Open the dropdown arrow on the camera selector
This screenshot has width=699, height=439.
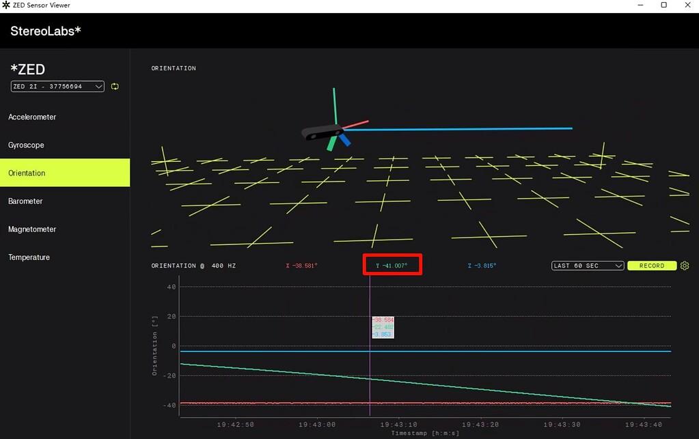tap(100, 87)
